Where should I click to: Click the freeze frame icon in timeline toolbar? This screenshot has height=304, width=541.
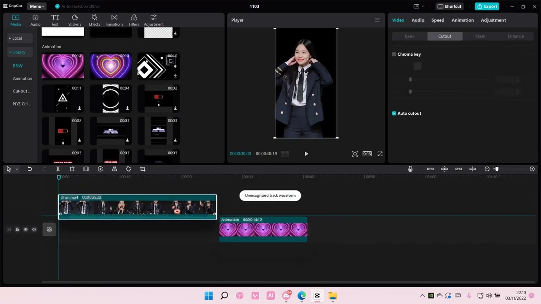(86, 169)
